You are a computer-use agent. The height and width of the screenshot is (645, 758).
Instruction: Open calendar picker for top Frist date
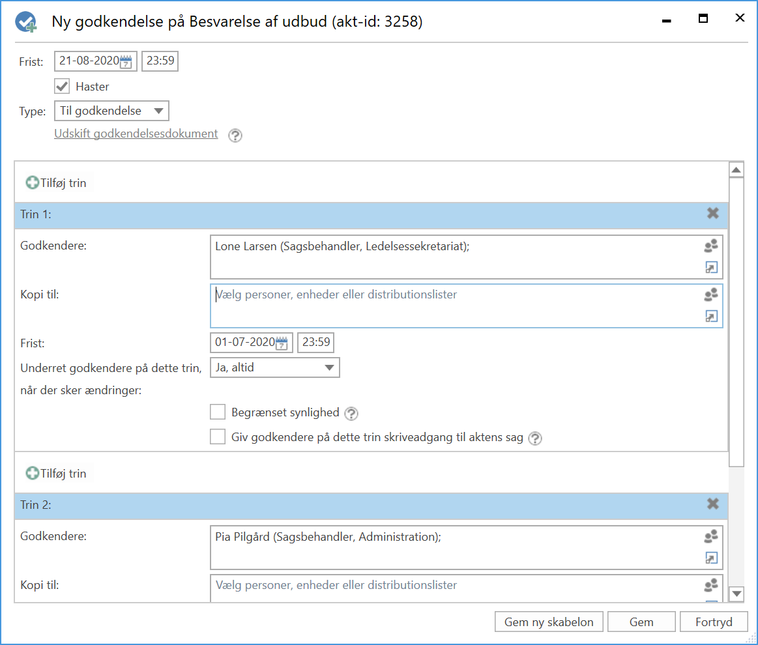point(126,62)
